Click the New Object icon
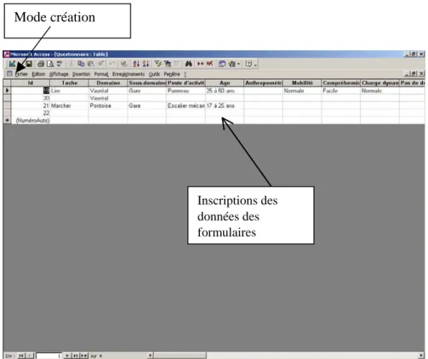 [x=232, y=64]
